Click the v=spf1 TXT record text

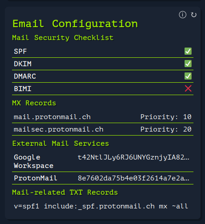point(101,206)
